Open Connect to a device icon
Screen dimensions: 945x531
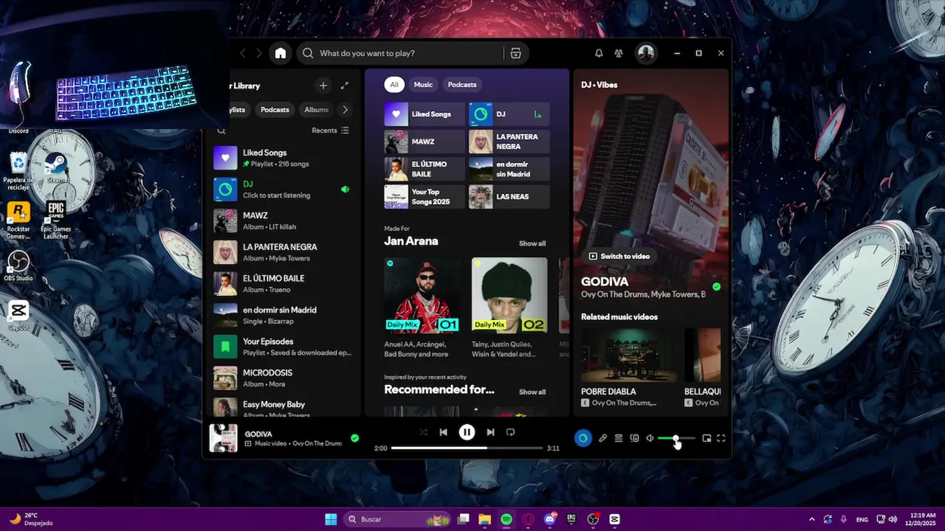(x=634, y=438)
